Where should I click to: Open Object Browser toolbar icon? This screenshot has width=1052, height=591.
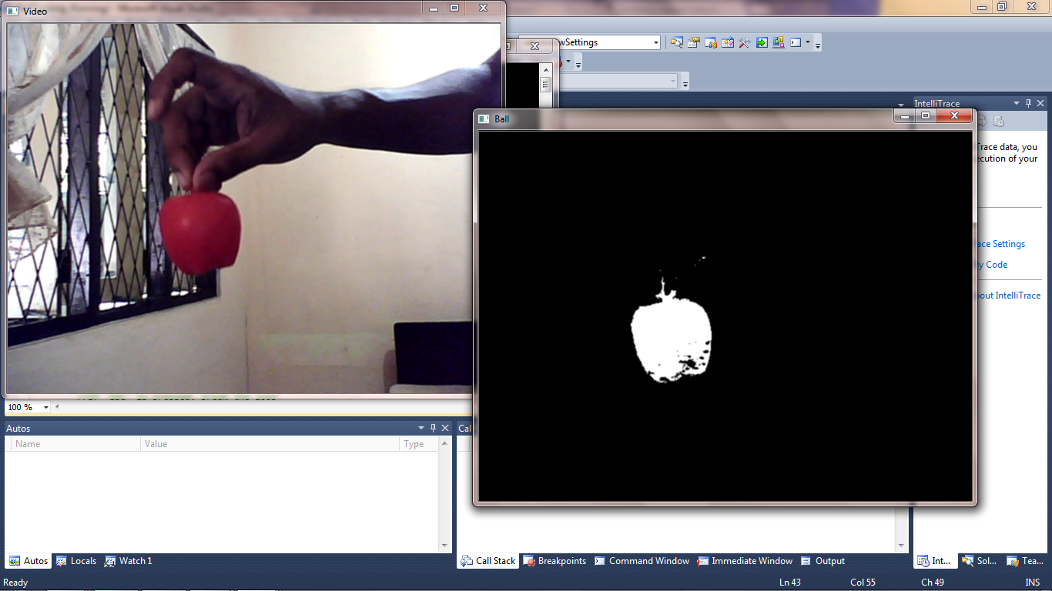pos(728,42)
